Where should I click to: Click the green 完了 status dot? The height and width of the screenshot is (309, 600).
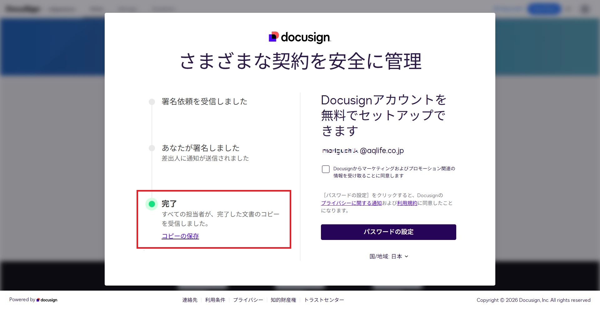pos(152,204)
